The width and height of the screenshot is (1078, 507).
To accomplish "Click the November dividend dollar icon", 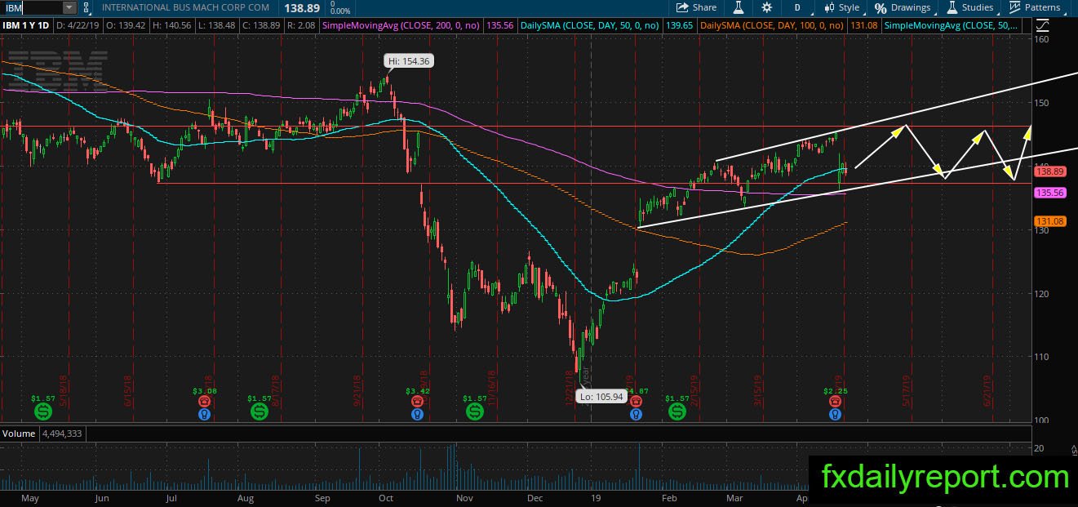I will coord(474,412).
